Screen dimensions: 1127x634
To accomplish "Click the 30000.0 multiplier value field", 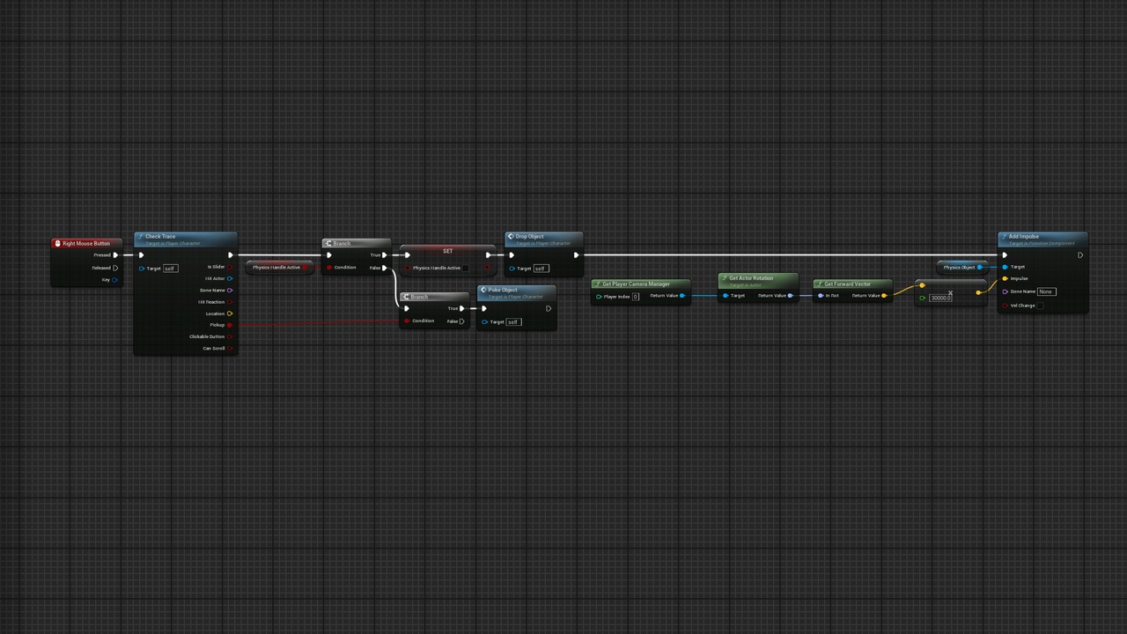I will point(940,298).
